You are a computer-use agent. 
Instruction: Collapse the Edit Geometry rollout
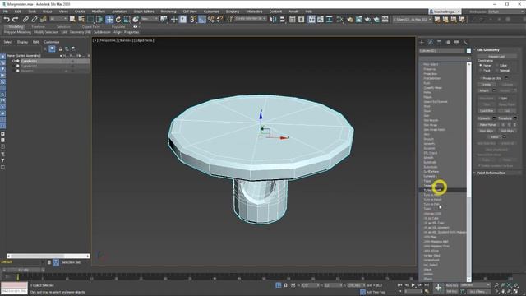click(x=487, y=49)
